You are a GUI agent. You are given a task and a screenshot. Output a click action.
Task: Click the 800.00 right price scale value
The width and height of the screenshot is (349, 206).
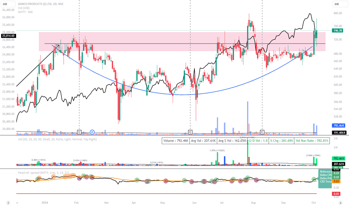click(338, 13)
